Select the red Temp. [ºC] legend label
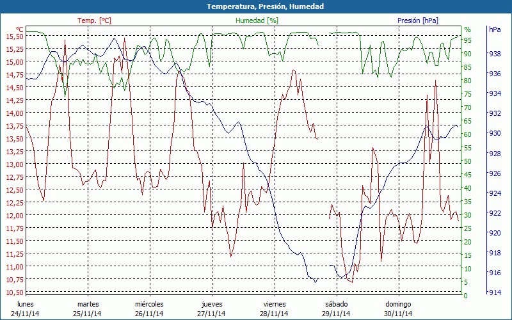This screenshot has height=320, width=512. click(94, 20)
